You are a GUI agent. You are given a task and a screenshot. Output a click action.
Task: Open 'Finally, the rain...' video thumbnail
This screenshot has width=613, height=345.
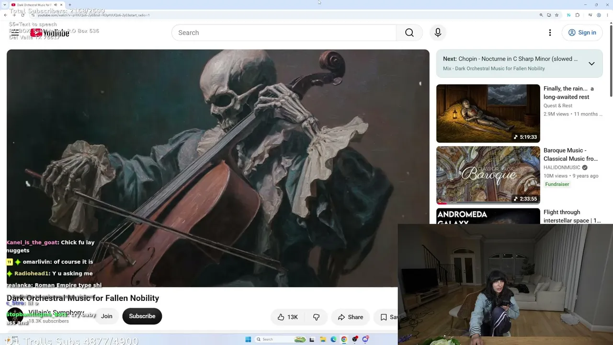[488, 114]
